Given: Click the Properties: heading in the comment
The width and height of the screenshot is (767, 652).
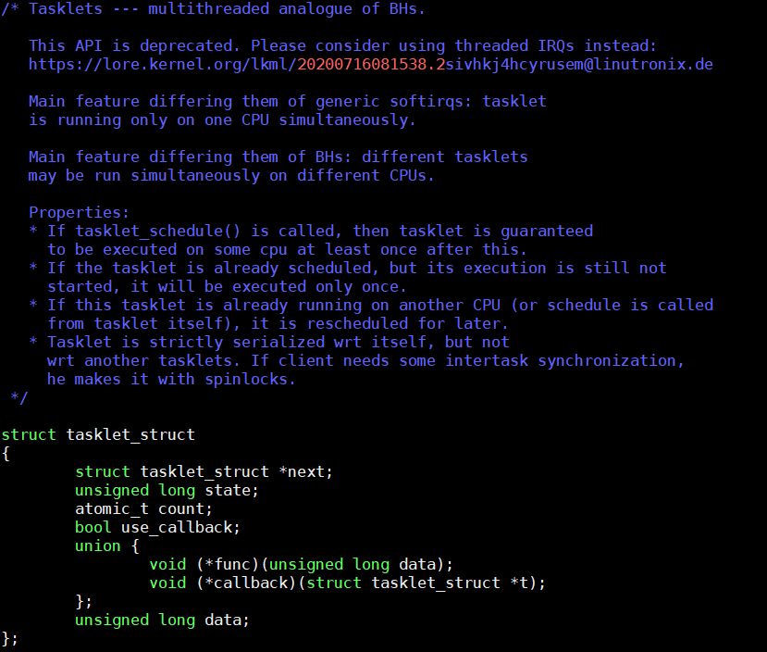Looking at the screenshot, I should (x=80, y=212).
